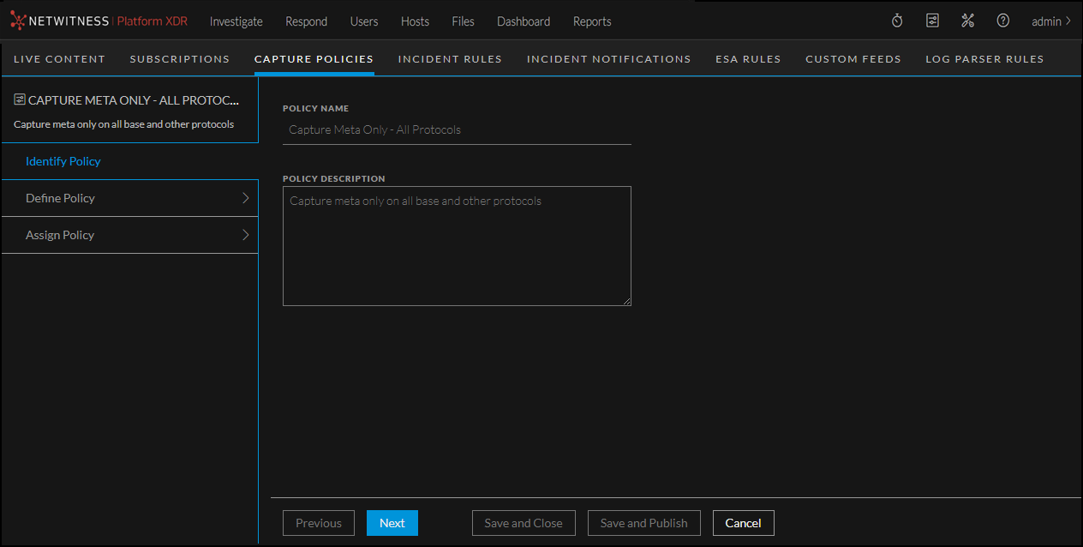The width and height of the screenshot is (1083, 547).
Task: Click the Save and Publish button
Action: tap(643, 523)
